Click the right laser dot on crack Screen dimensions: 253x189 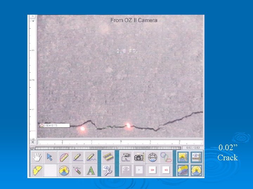coord(129,125)
